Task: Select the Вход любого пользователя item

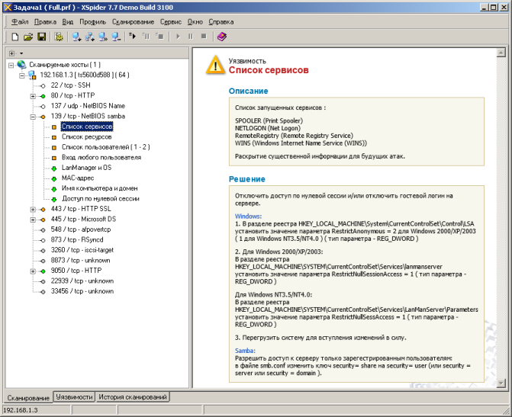Action: tap(101, 157)
